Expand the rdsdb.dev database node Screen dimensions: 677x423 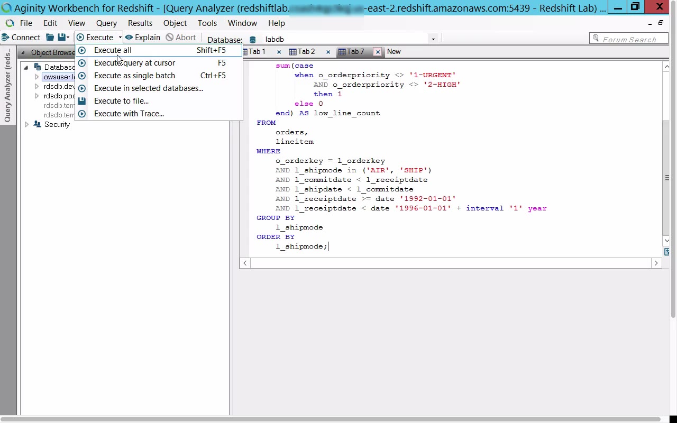click(36, 87)
